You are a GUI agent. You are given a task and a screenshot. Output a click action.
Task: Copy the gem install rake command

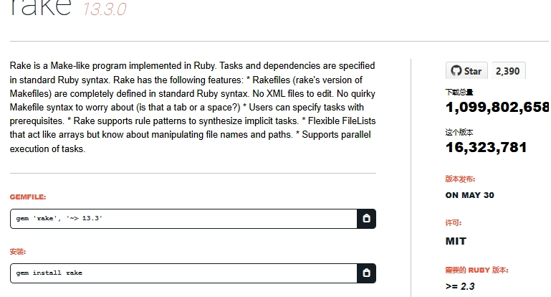tap(367, 273)
